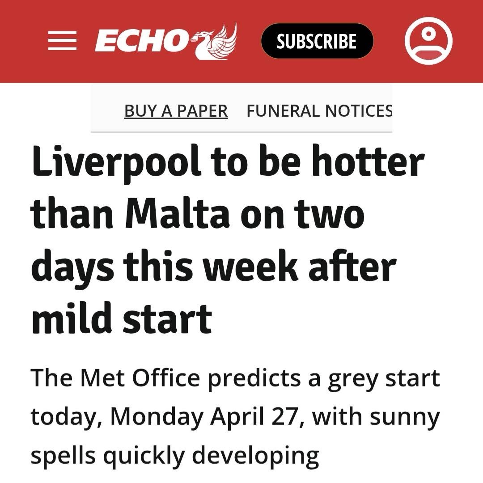
Task: Open the user profile account icon
Action: click(x=428, y=41)
